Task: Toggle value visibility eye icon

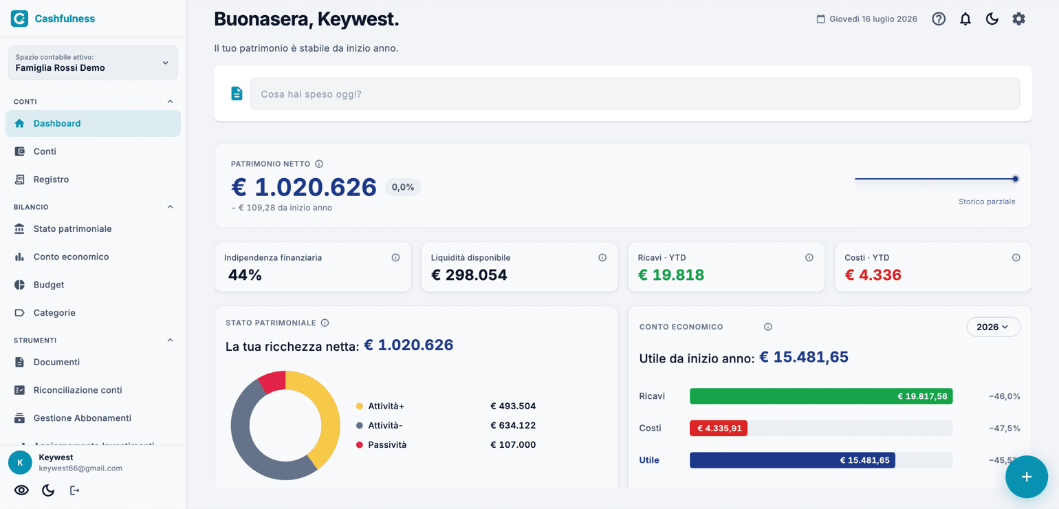Action: click(x=22, y=490)
